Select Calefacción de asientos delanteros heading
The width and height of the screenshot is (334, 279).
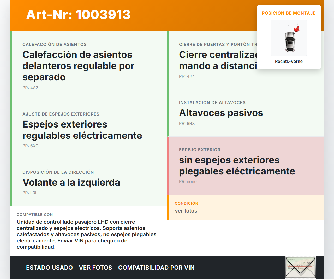78,66
